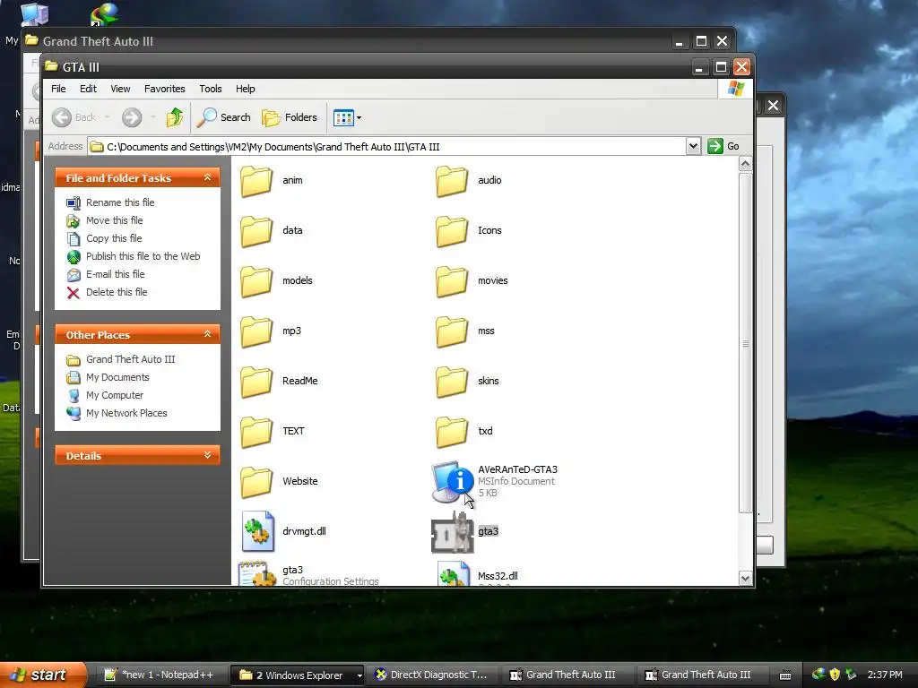Select the TEXT folder icon
Screen dimensions: 918x688
256,432
